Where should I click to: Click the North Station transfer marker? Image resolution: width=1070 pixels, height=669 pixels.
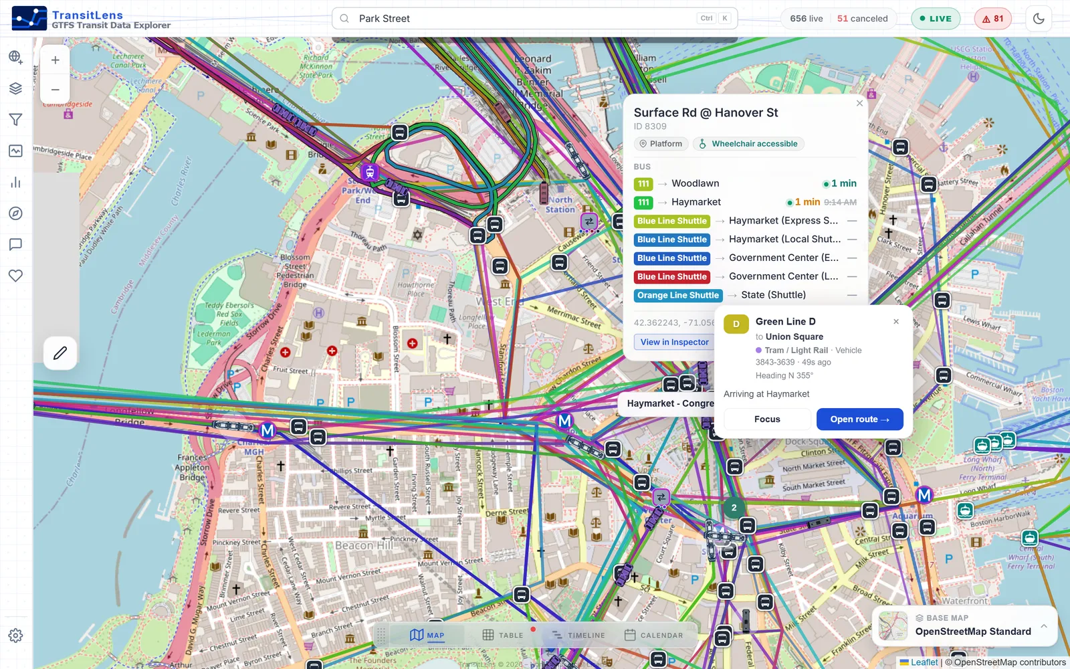pos(588,221)
